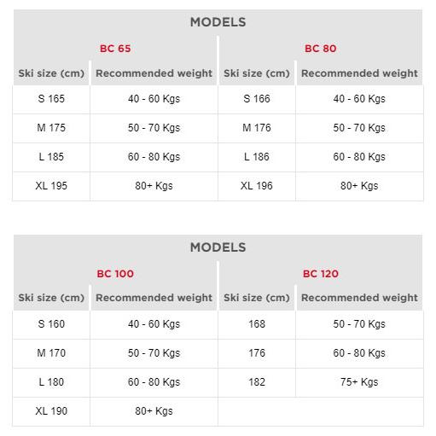Viewport: 436px width, 436px height.
Task: Click the BC 80 model heading
Action: [321, 49]
